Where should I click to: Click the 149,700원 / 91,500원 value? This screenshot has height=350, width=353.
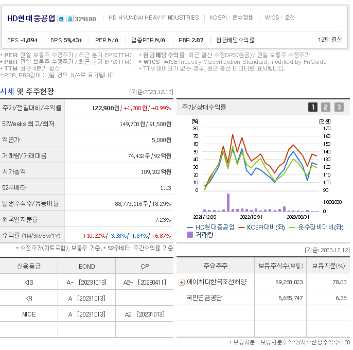tap(146, 124)
